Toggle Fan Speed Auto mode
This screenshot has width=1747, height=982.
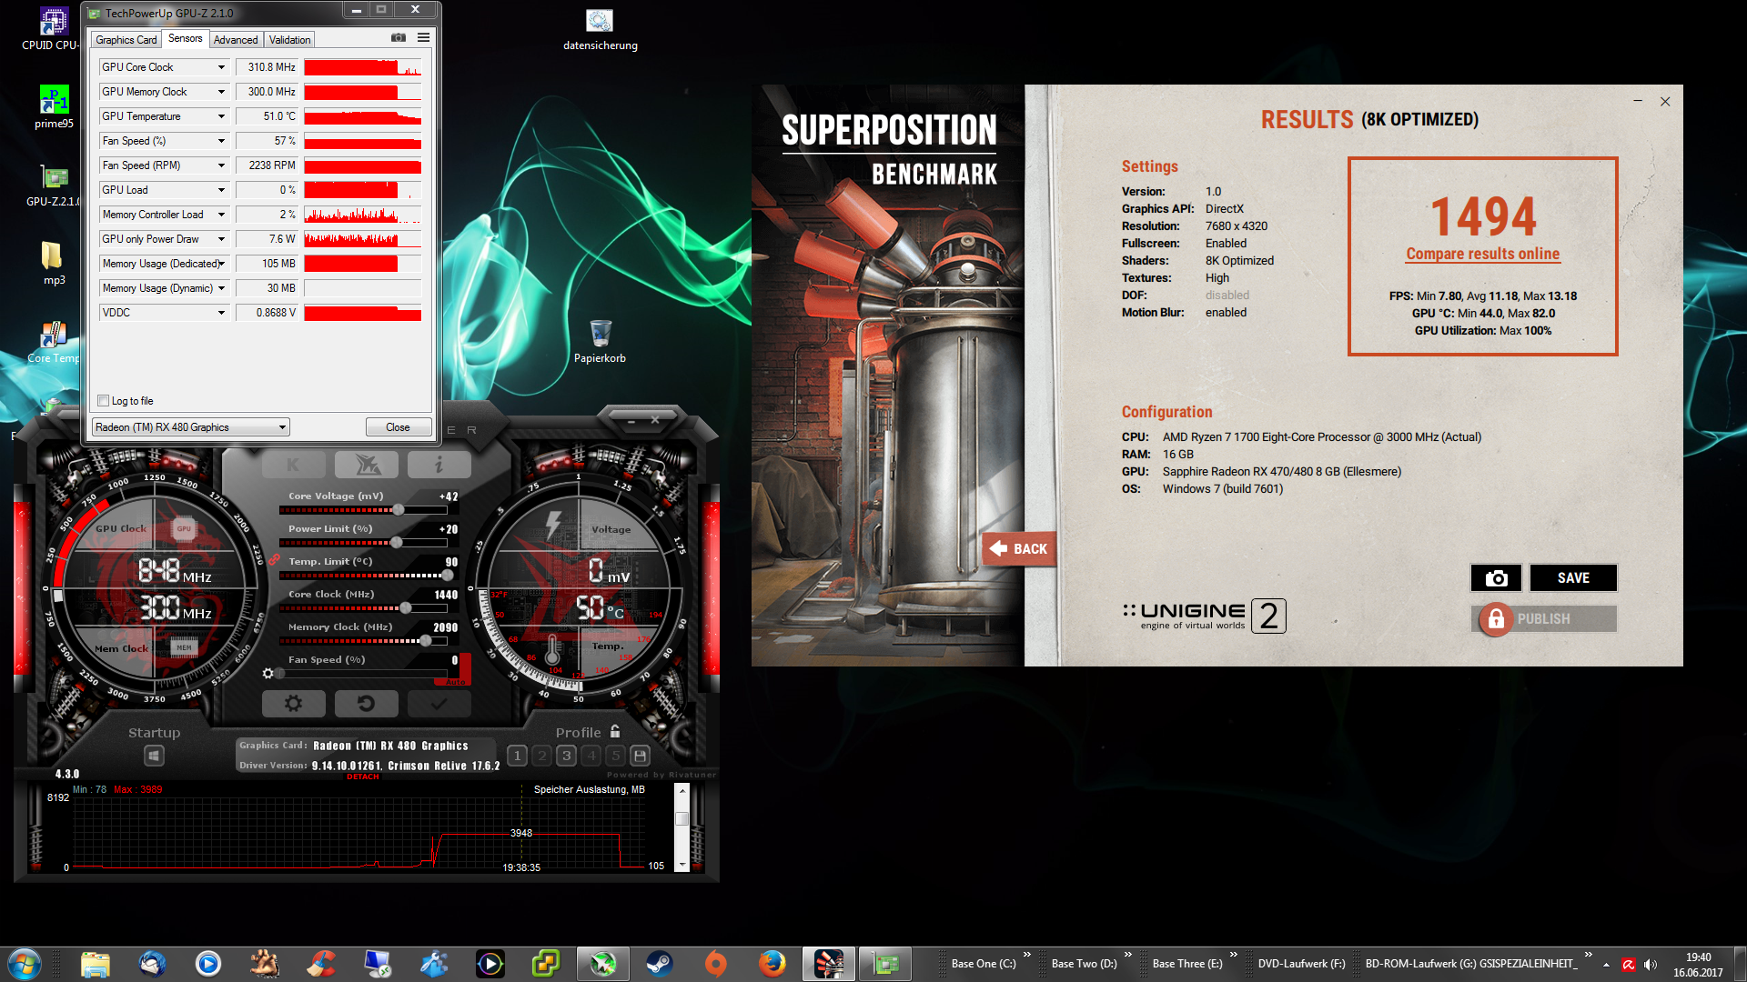point(456,680)
